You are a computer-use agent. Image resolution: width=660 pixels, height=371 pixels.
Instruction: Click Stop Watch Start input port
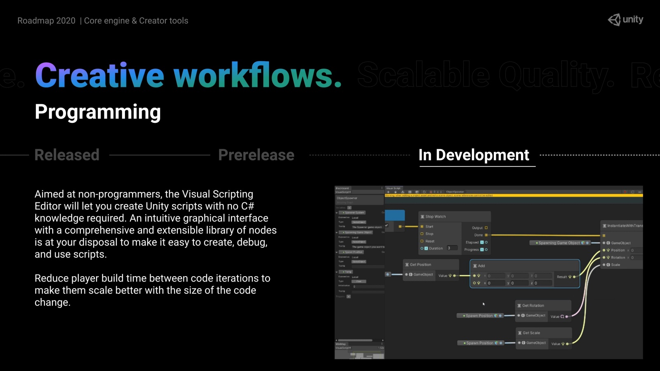click(x=422, y=227)
